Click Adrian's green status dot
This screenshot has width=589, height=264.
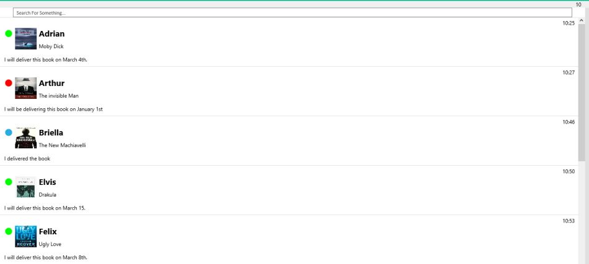9,33
